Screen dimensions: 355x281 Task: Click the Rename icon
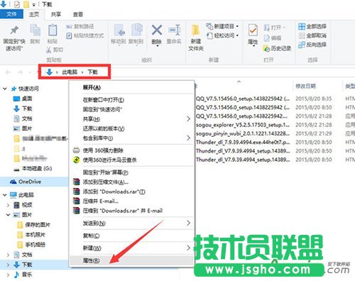pyautogui.click(x=174, y=31)
